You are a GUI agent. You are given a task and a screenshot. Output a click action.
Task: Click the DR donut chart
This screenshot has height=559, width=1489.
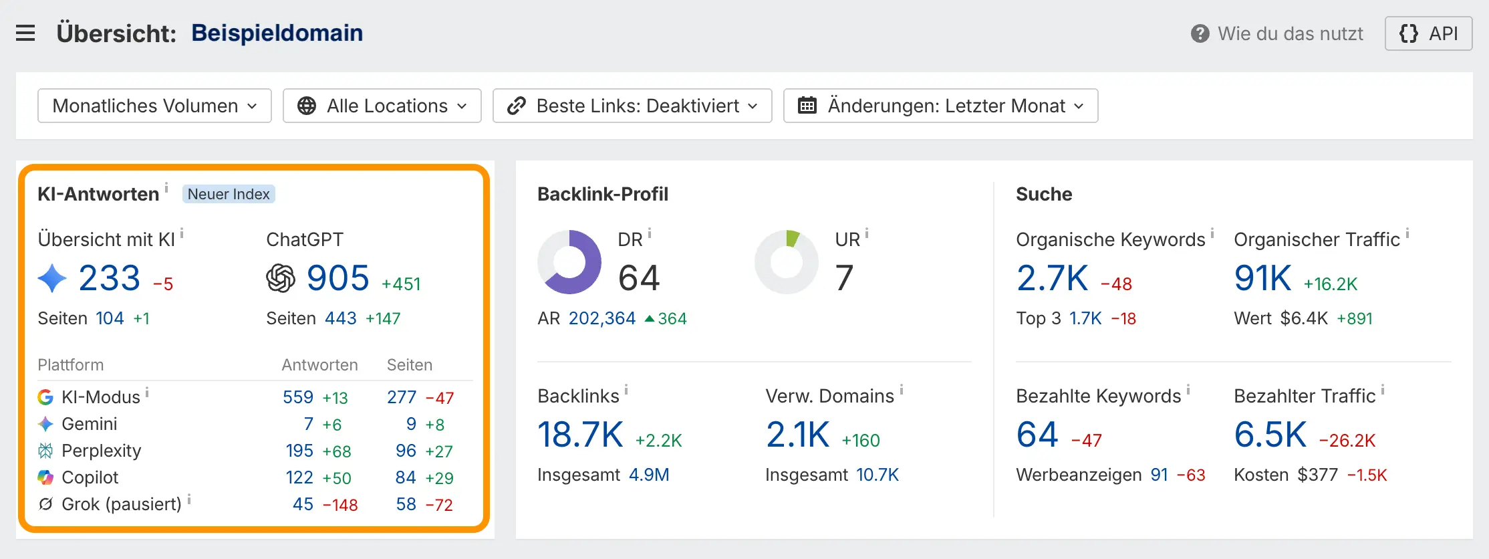[x=569, y=262]
